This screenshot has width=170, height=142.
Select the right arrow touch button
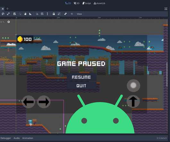coord(44,102)
